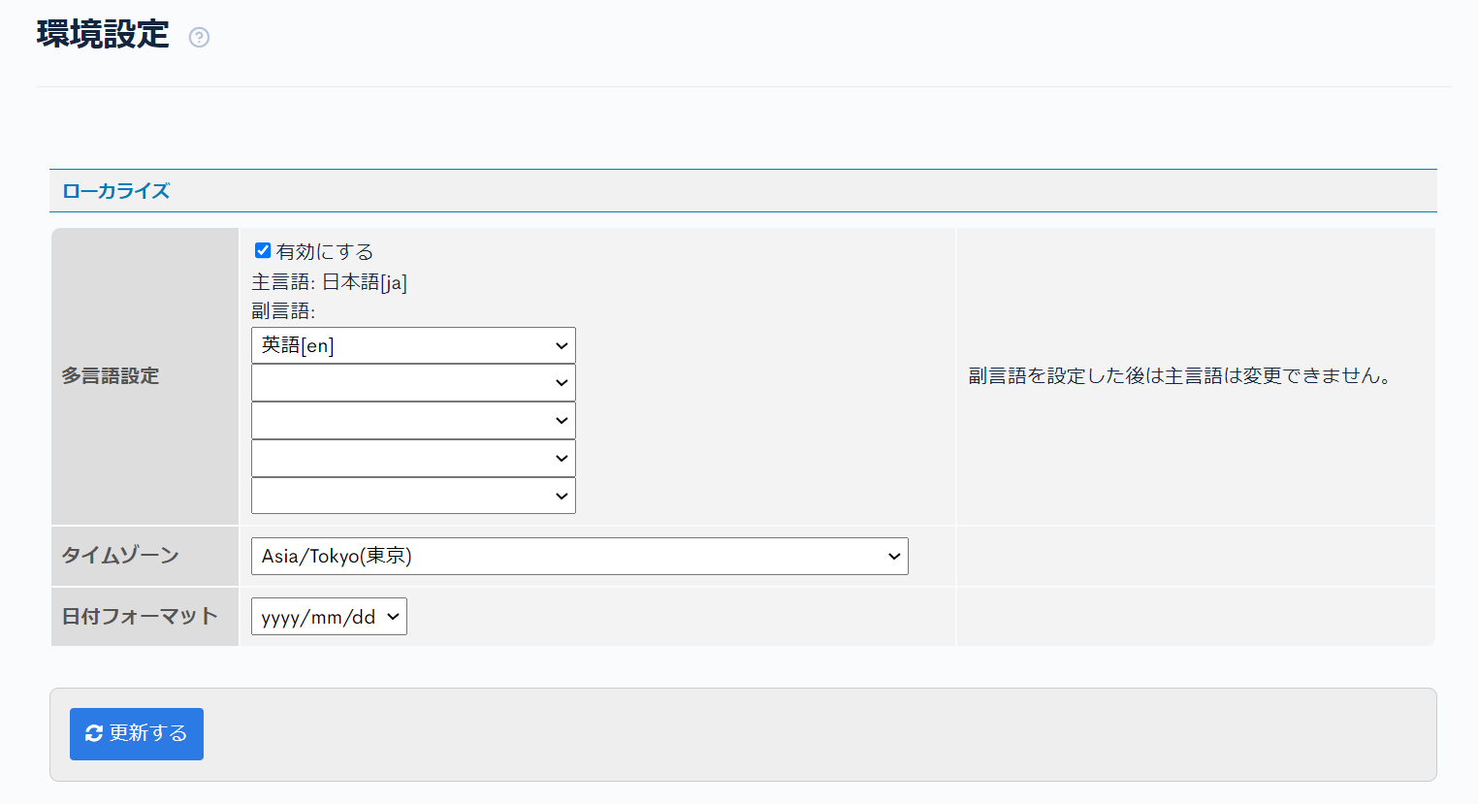Image resolution: width=1478 pixels, height=804 pixels.
Task: Click the 主言語 日本語[ja] text
Action: pos(330,282)
